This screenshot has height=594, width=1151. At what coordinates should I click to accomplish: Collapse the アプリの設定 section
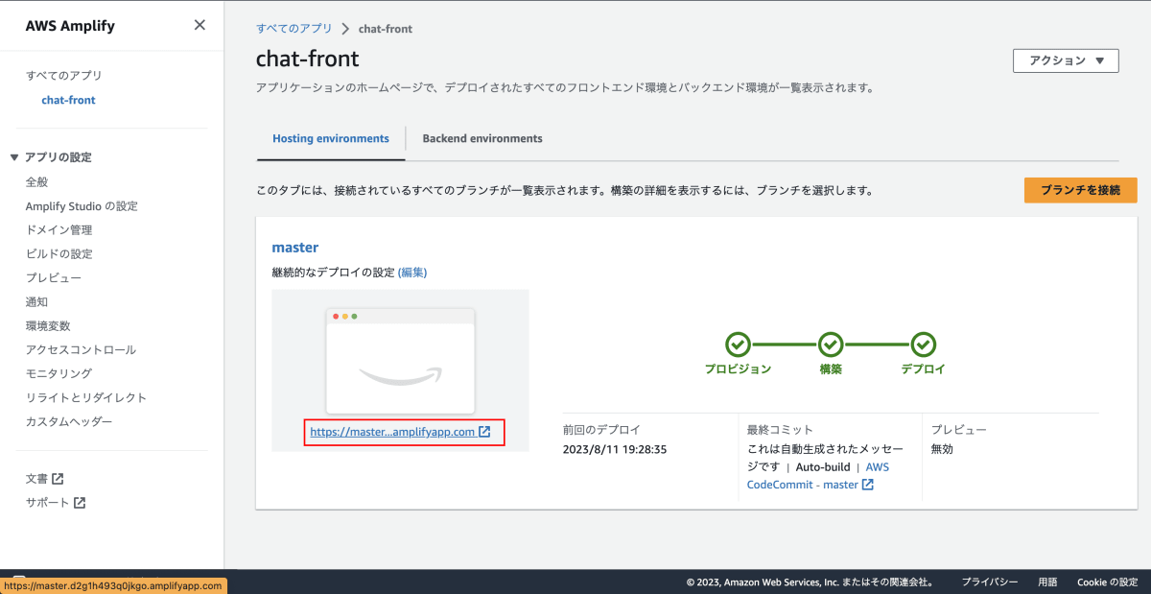(14, 157)
